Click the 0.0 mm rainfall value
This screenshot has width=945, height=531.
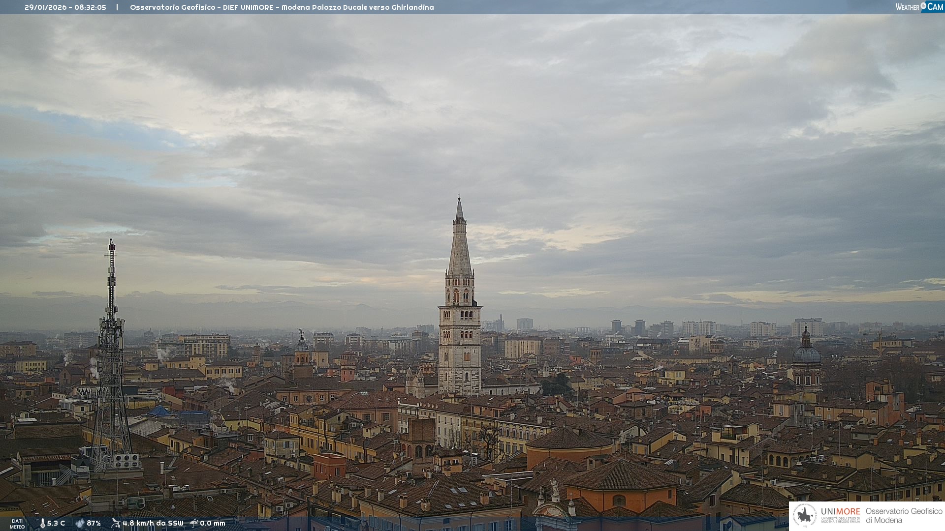point(213,523)
